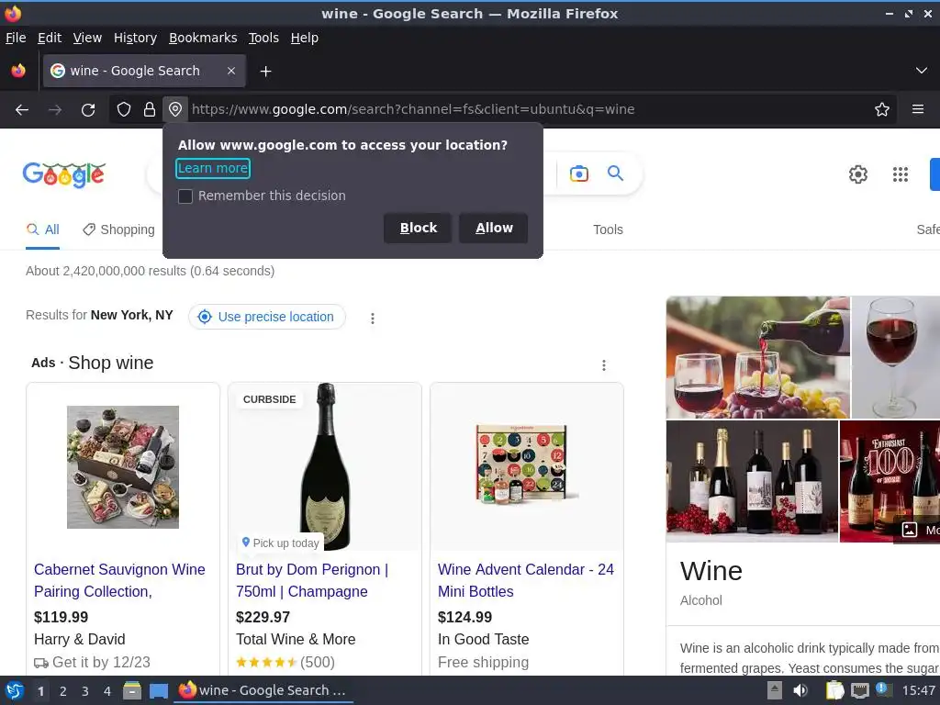Open the Enthusiast 100 wine image
This screenshot has width=940, height=705.
[890, 481]
